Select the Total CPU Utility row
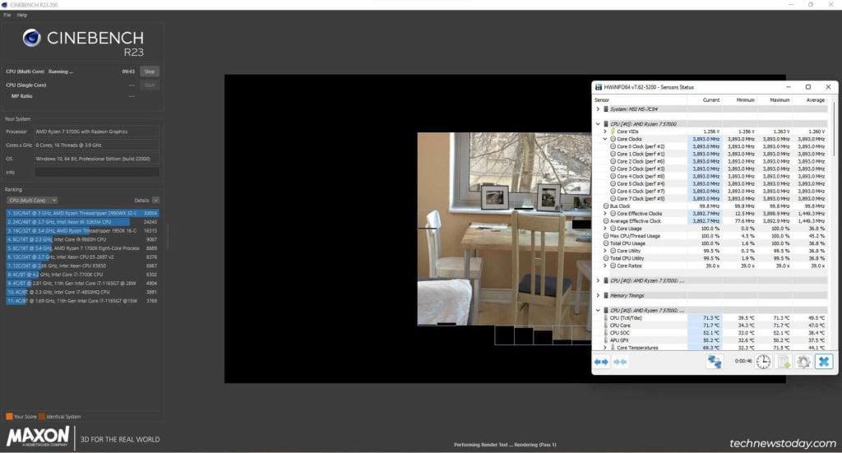The width and height of the screenshot is (842, 453). tap(711, 258)
